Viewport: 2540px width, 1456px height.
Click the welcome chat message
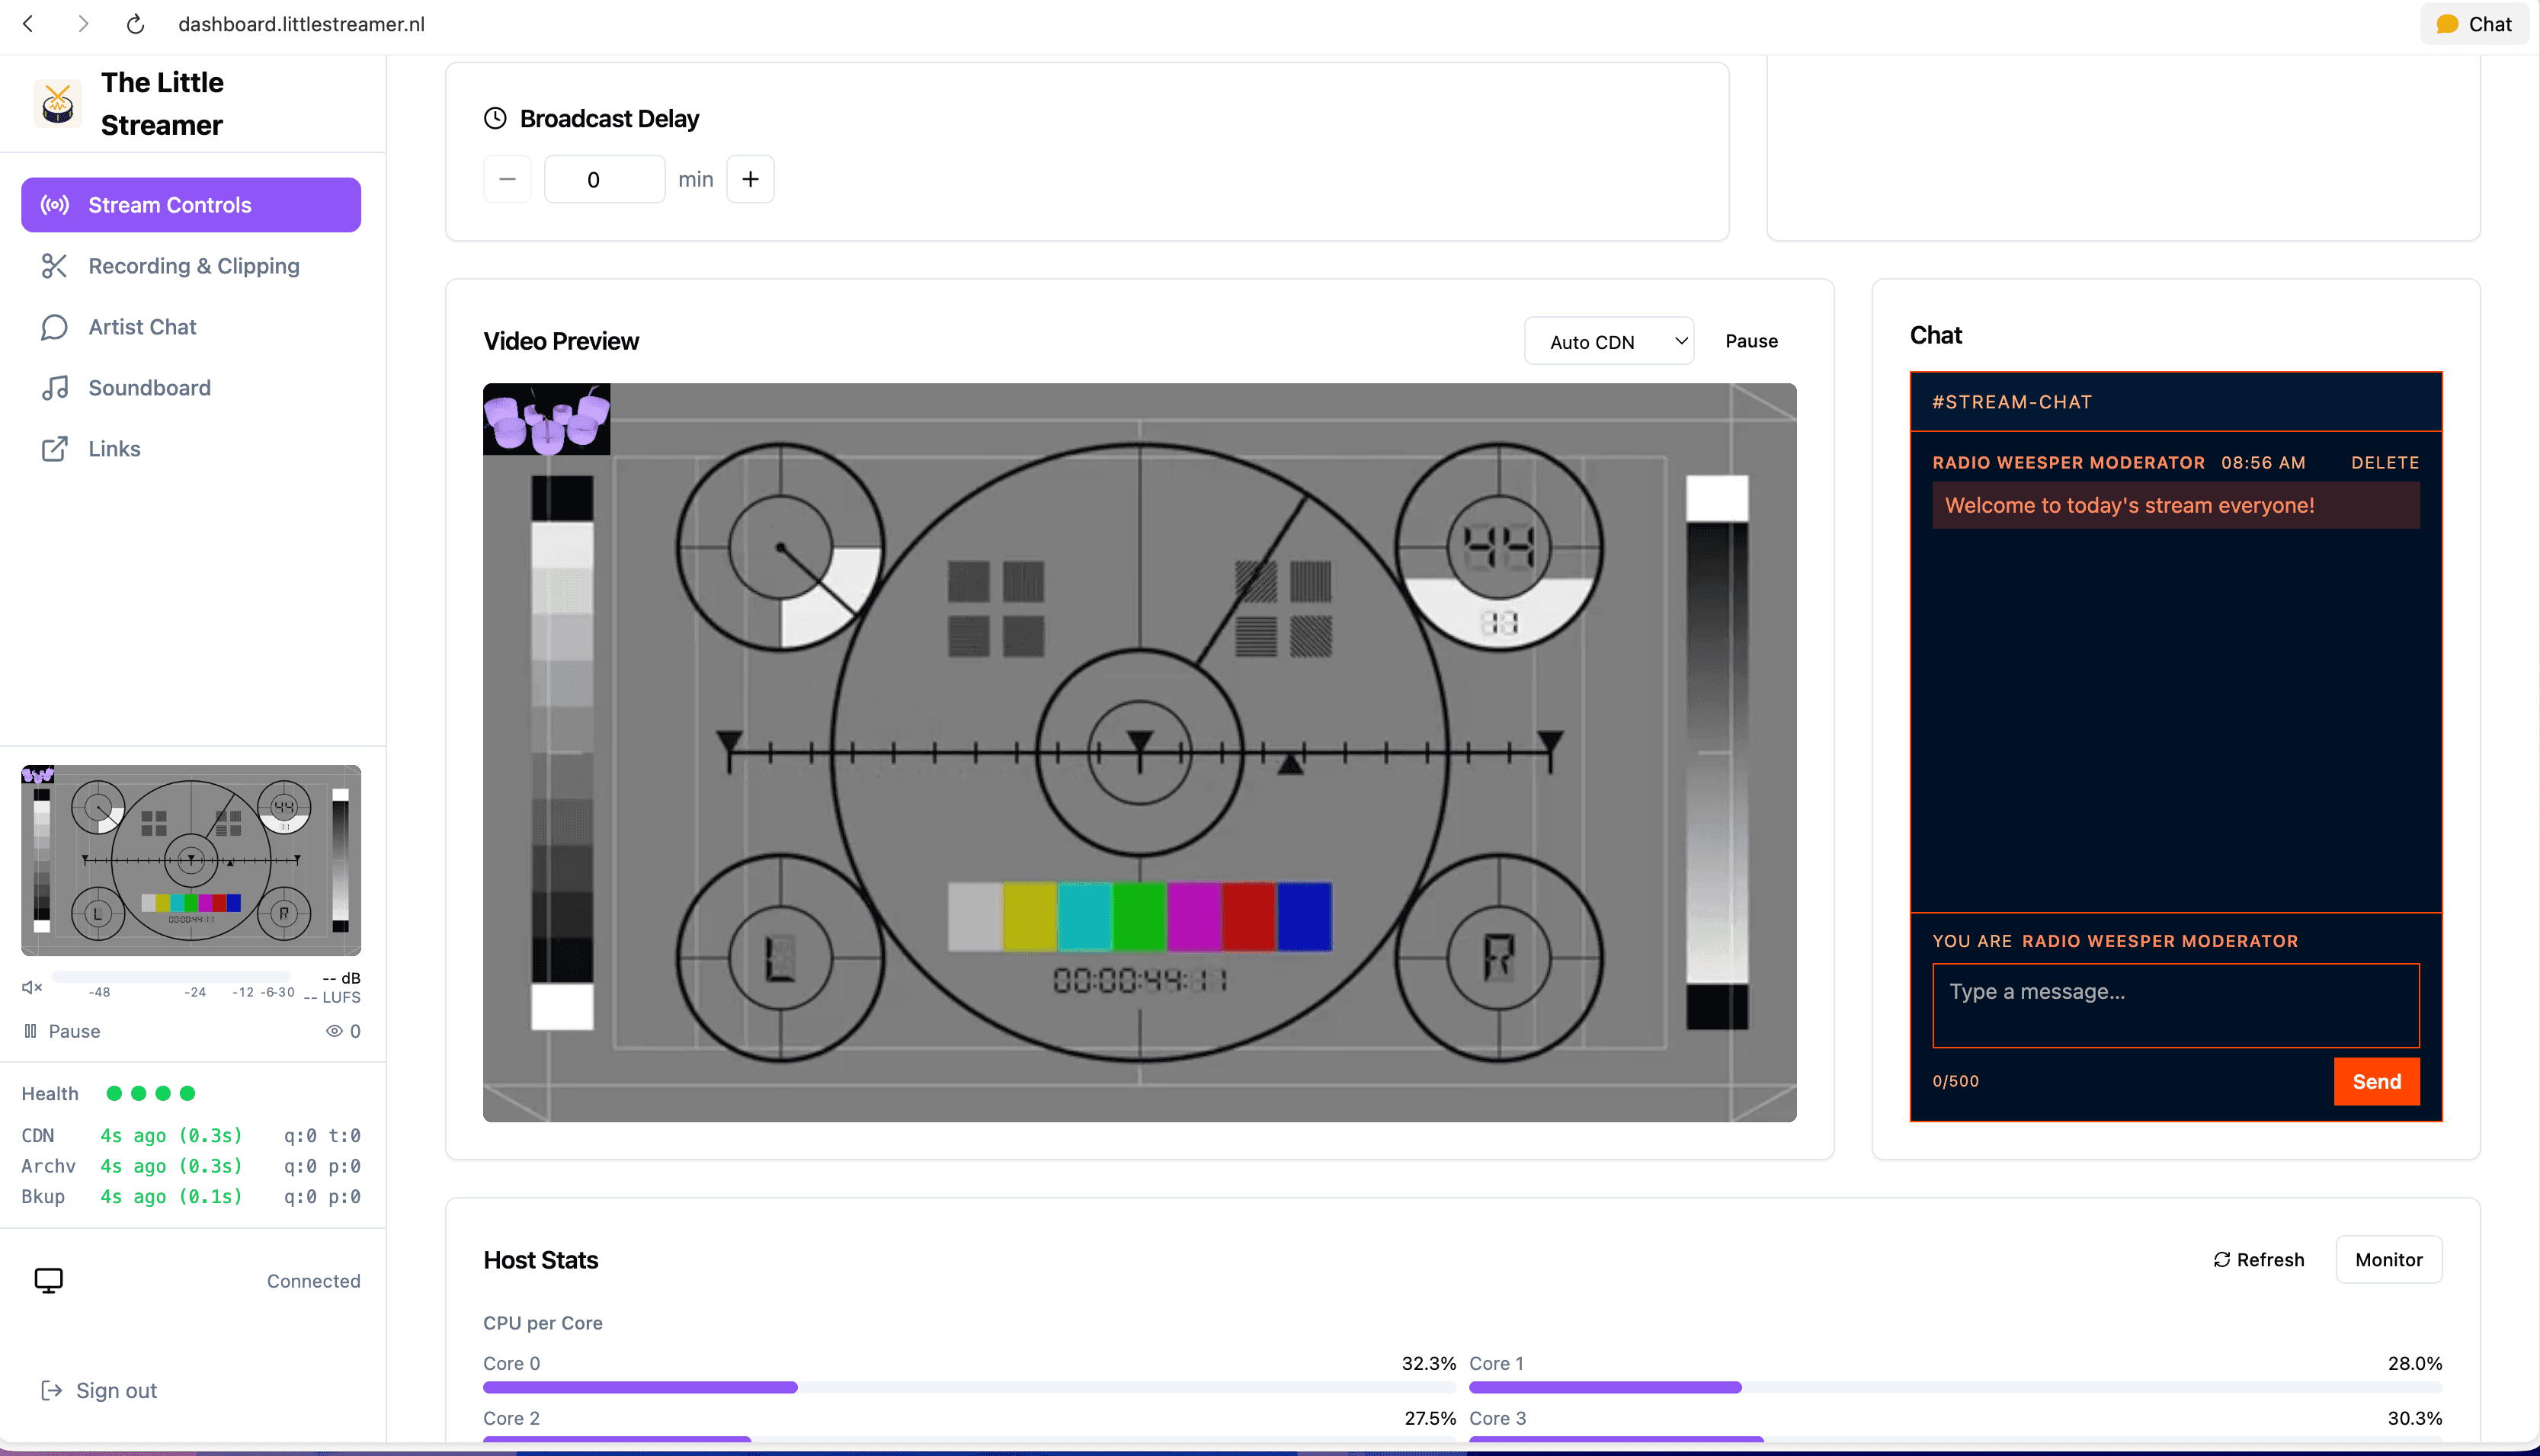coord(2176,505)
